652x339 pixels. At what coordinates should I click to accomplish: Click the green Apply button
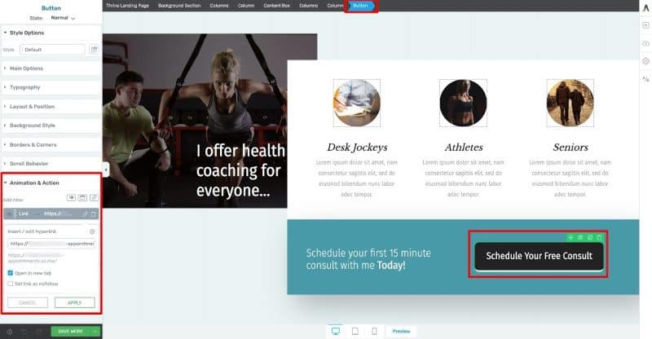pos(74,302)
